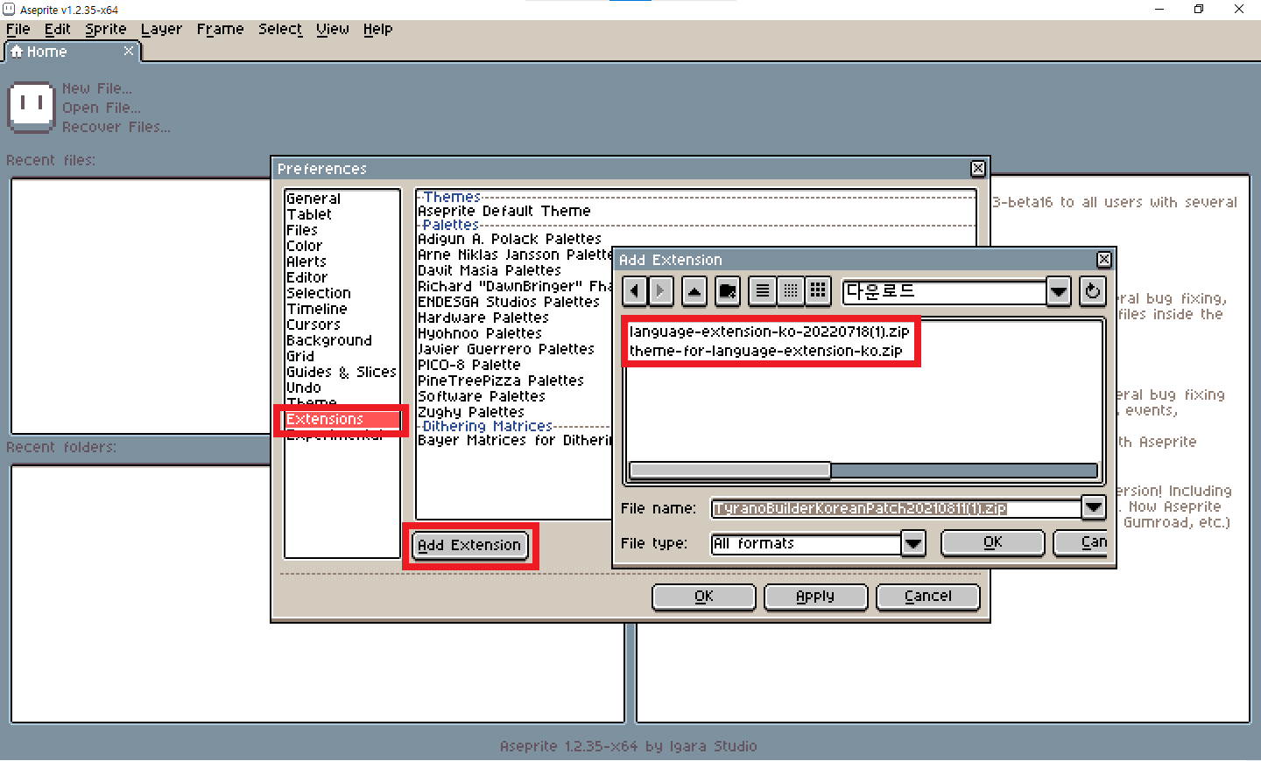Select Color preferences section
This screenshot has height=761, width=1261.
coord(342,246)
